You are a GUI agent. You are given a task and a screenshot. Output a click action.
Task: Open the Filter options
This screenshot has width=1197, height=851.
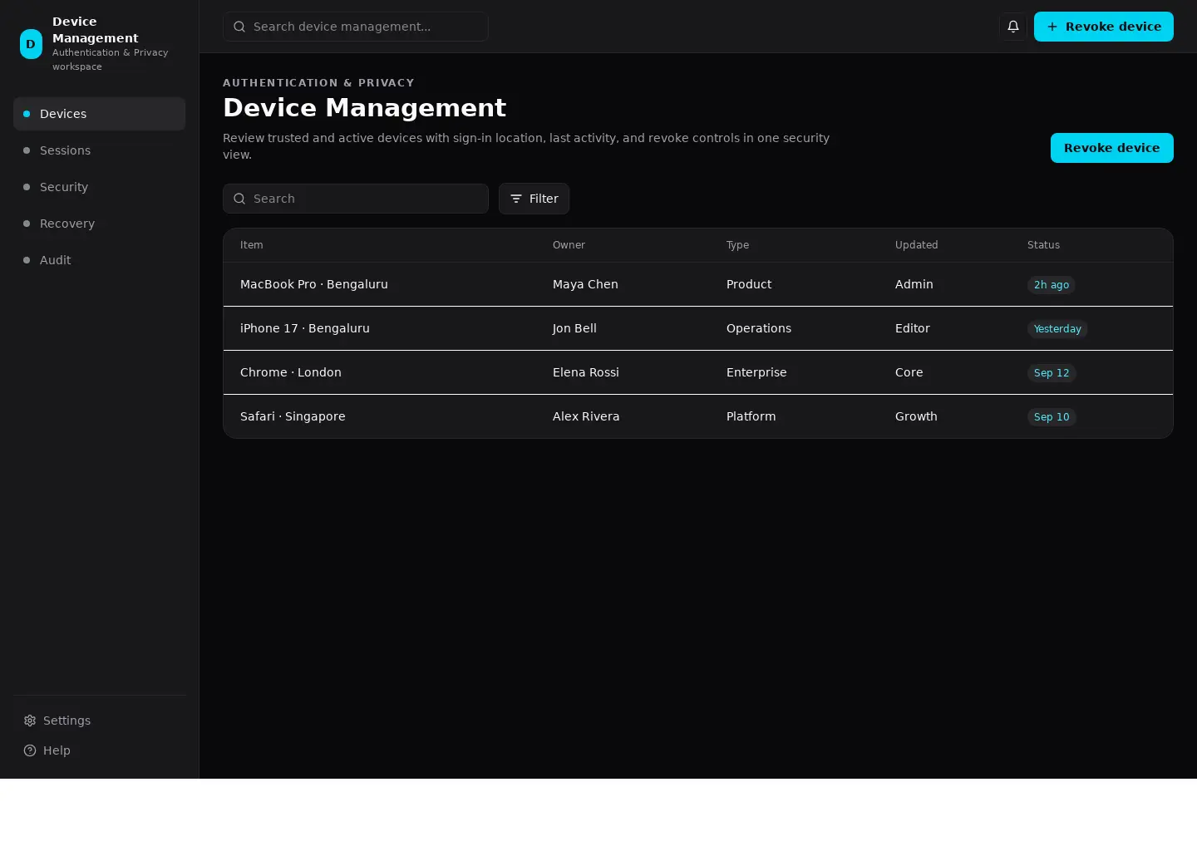click(x=534, y=199)
